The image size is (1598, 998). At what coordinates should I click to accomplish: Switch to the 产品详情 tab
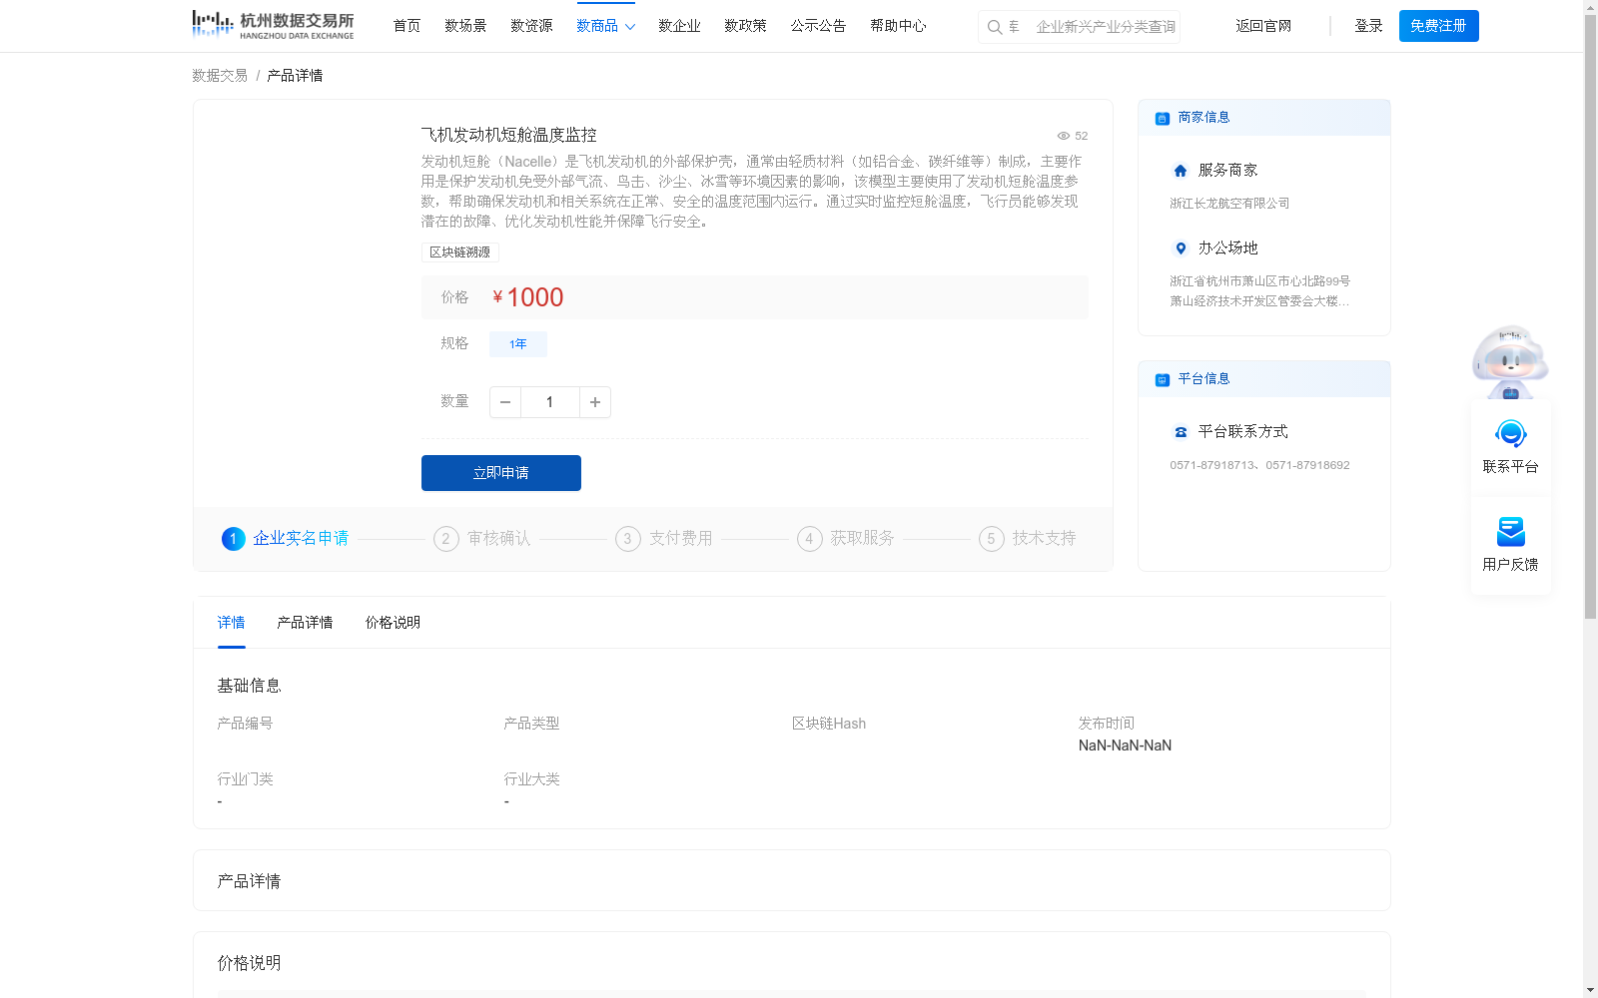tap(305, 623)
